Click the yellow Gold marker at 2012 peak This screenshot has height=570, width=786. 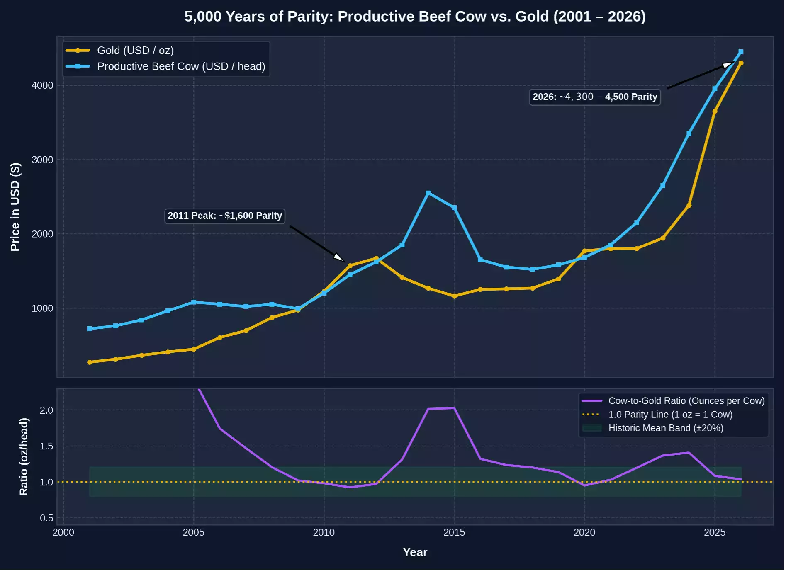point(376,259)
